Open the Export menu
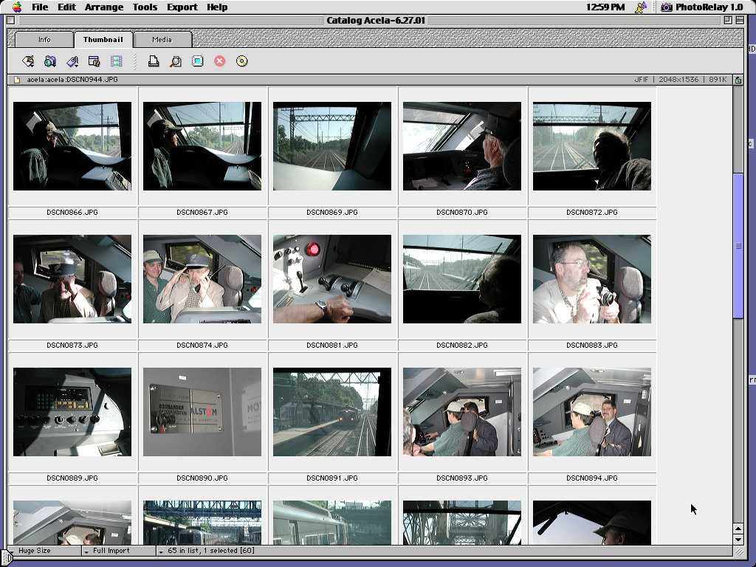756x567 pixels. (x=182, y=7)
